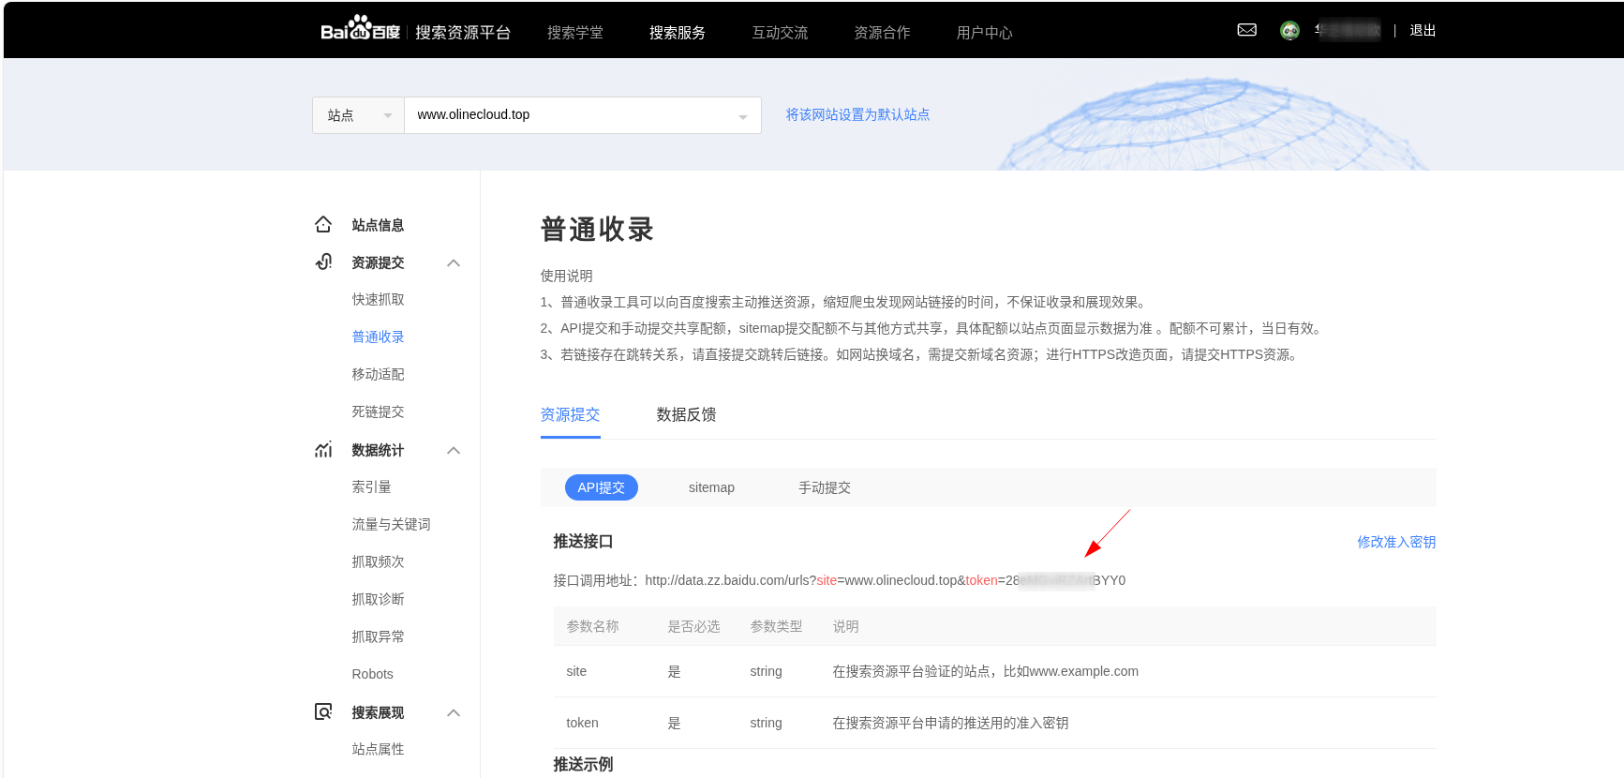Screen dimensions: 1624x778
Task: Open the www.olinecloud.top site selector
Action: (582, 115)
